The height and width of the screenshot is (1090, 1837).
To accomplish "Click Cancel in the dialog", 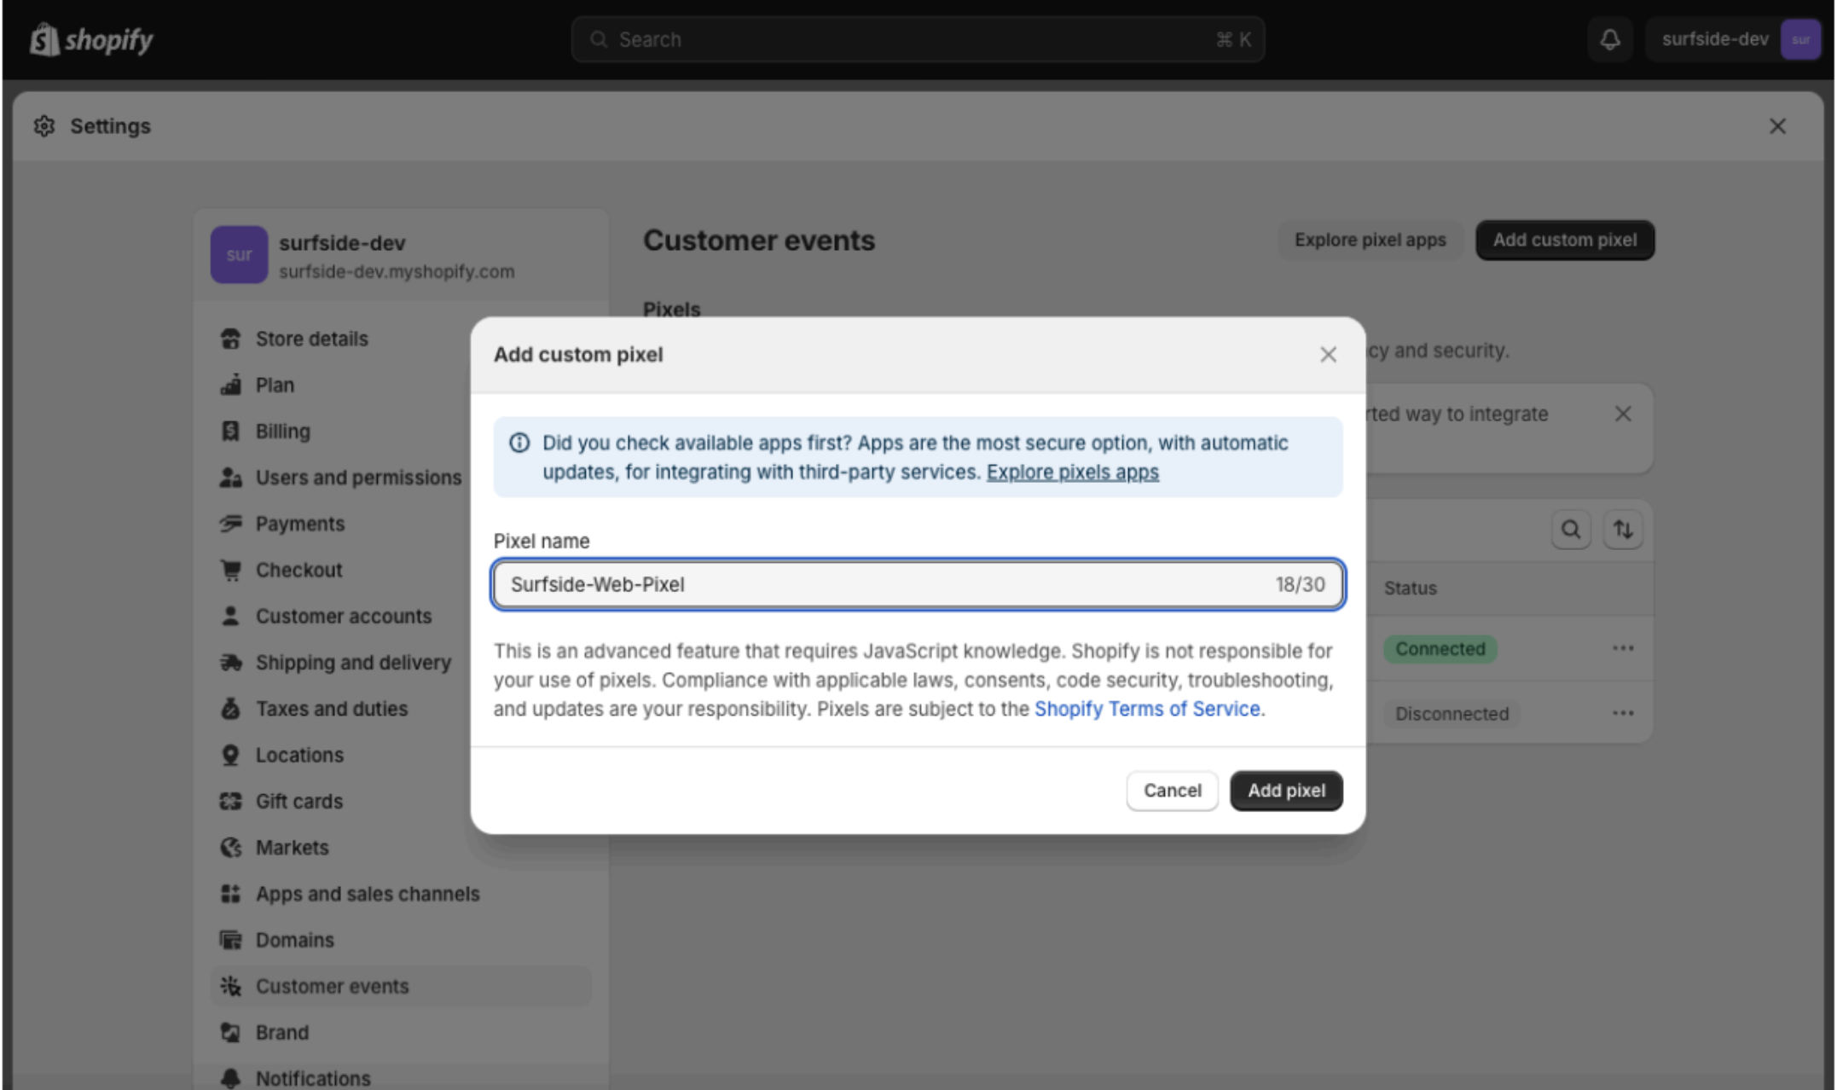I will coord(1172,791).
